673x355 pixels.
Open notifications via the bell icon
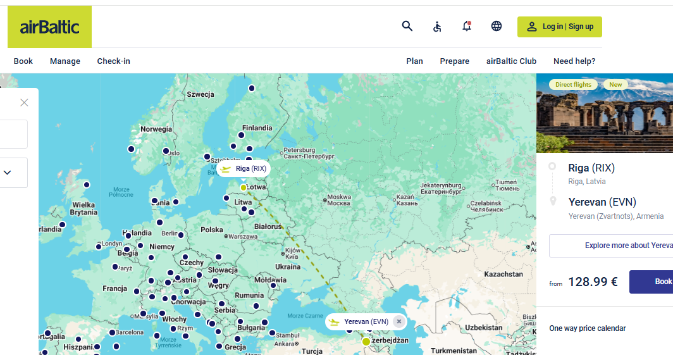coord(467,26)
